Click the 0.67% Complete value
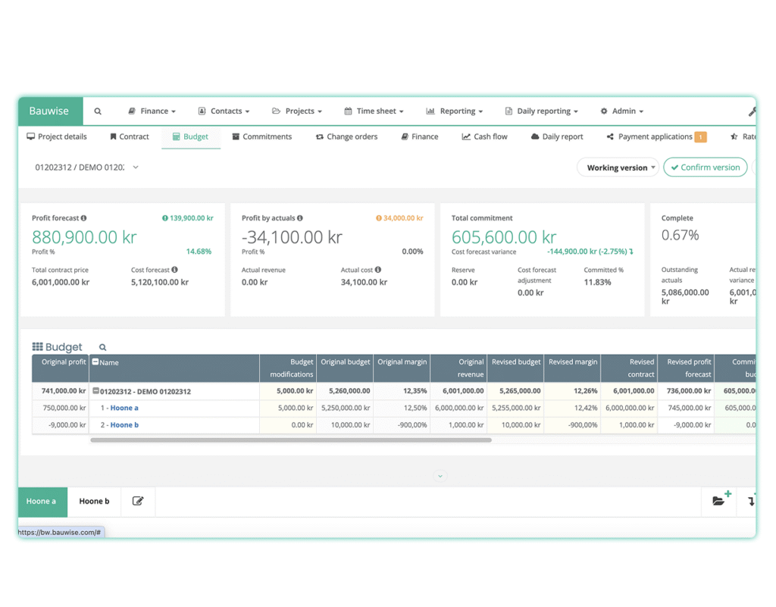This screenshot has height=607, width=776. tap(680, 235)
